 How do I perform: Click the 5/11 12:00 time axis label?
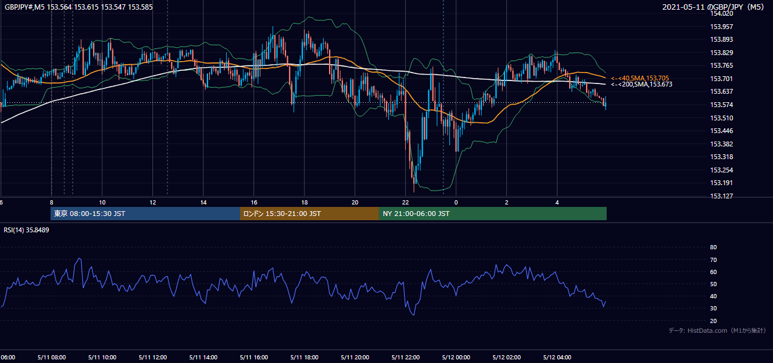152,358
